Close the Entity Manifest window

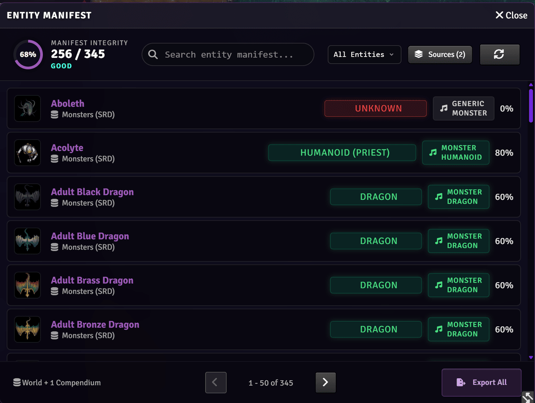pyautogui.click(x=511, y=15)
